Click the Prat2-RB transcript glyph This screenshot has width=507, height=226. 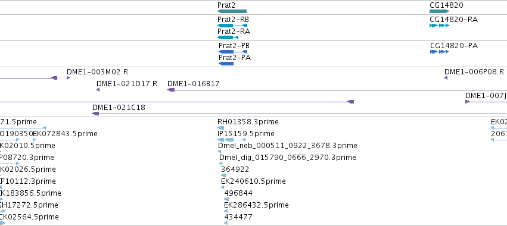pyautogui.click(x=232, y=25)
